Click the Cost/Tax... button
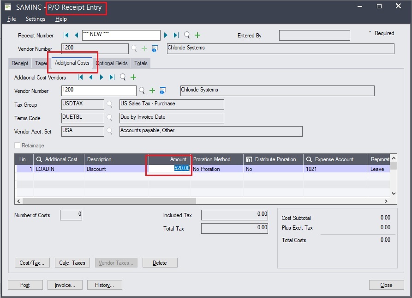The width and height of the screenshot is (412, 298). 32,263
